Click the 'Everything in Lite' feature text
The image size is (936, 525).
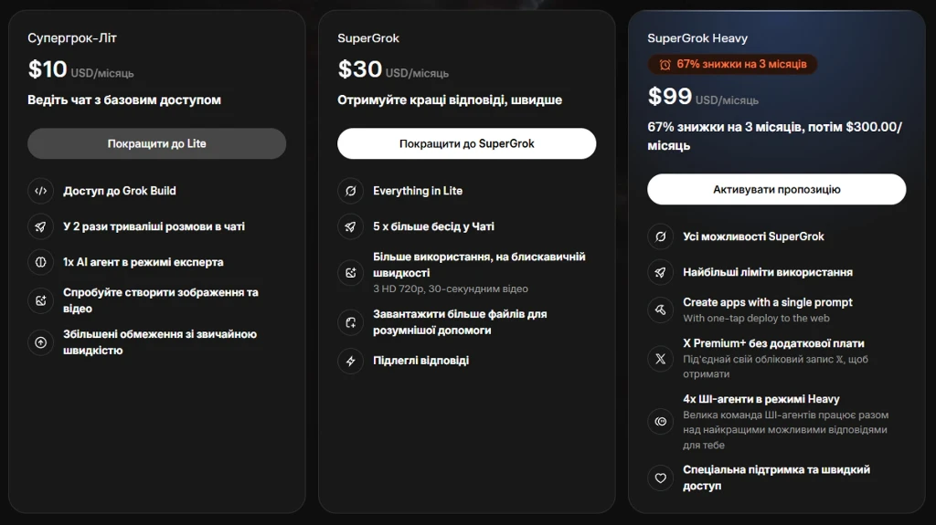(x=418, y=191)
